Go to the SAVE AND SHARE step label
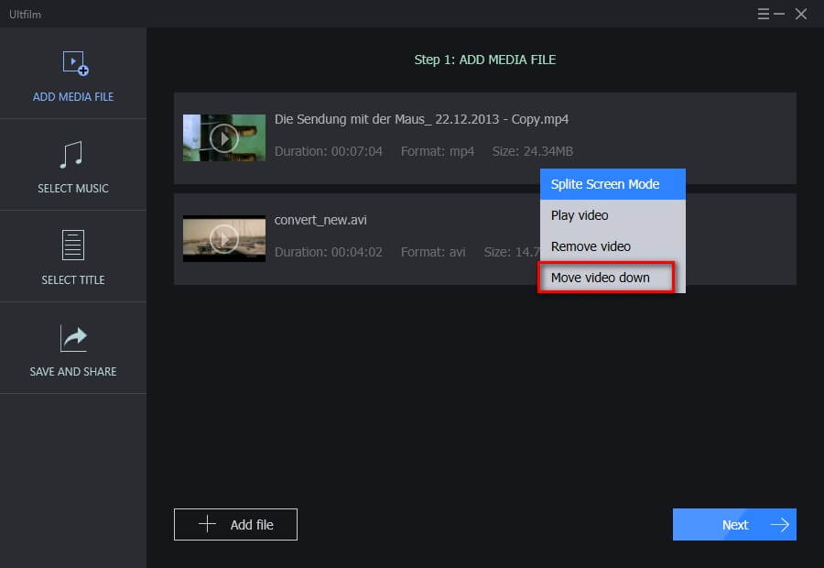824x568 pixels. 73,371
